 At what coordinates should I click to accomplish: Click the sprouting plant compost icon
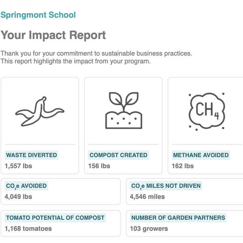pyautogui.click(x=124, y=111)
